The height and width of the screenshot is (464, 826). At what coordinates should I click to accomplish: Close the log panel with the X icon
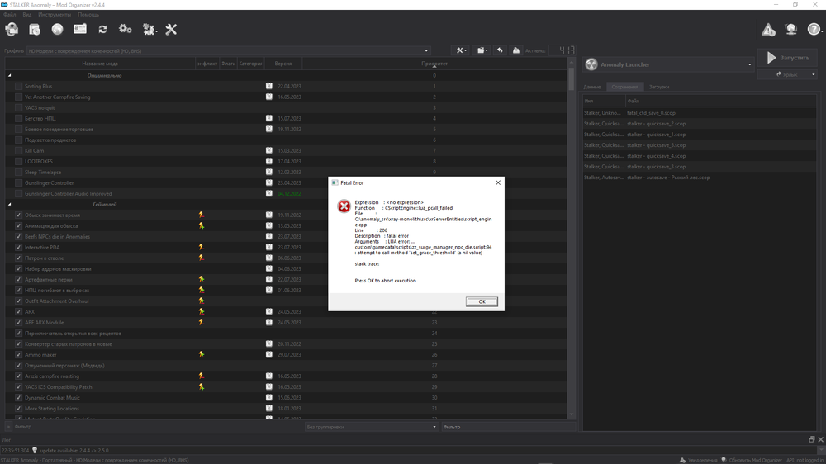(x=821, y=439)
